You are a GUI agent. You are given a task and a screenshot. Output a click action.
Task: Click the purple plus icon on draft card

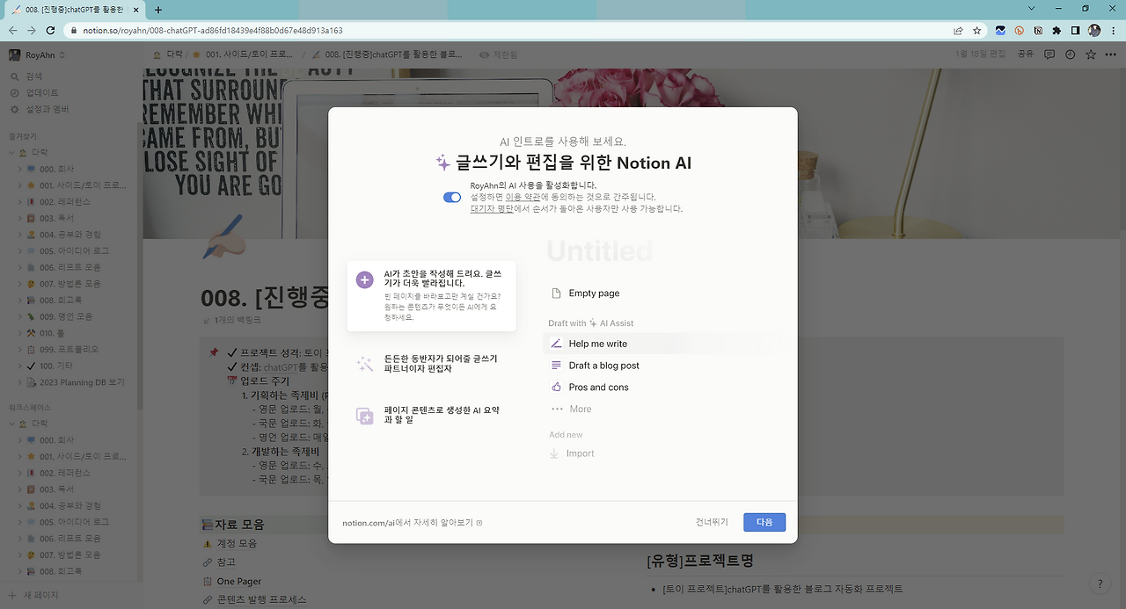pyautogui.click(x=364, y=279)
